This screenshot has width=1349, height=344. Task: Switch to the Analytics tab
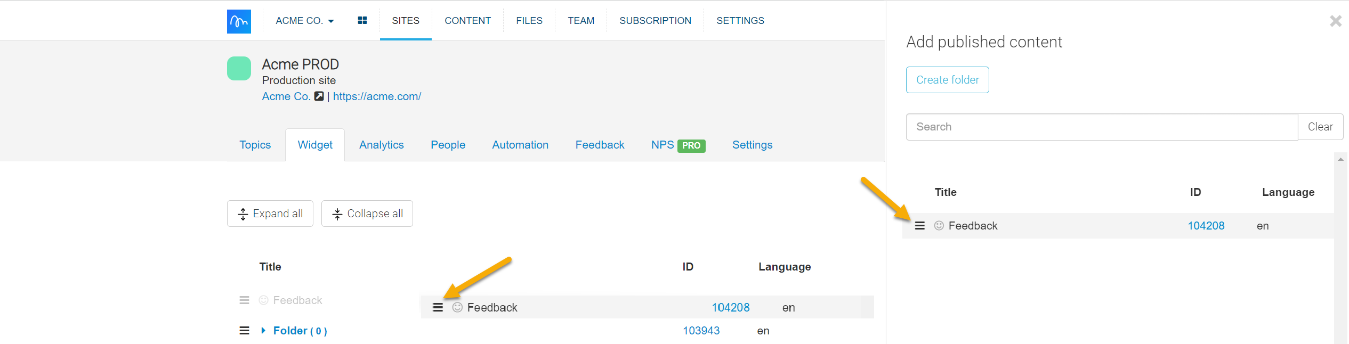[381, 145]
